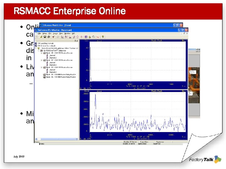Open the Setup menu
Image resolution: width=226 pixels, height=169 pixels.
point(45,33)
